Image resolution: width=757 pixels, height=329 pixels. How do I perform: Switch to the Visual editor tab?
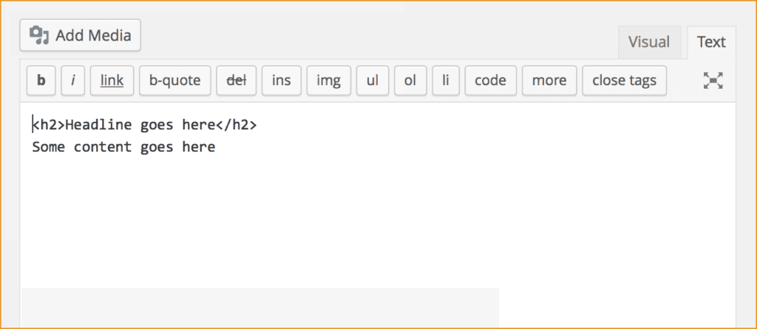click(649, 42)
